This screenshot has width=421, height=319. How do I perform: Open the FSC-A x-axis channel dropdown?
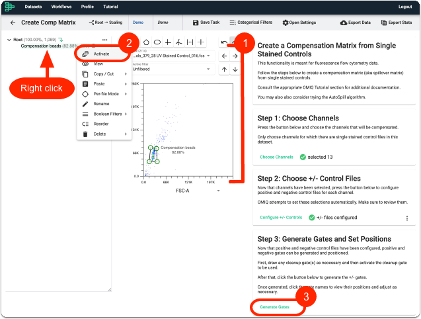pos(198,191)
